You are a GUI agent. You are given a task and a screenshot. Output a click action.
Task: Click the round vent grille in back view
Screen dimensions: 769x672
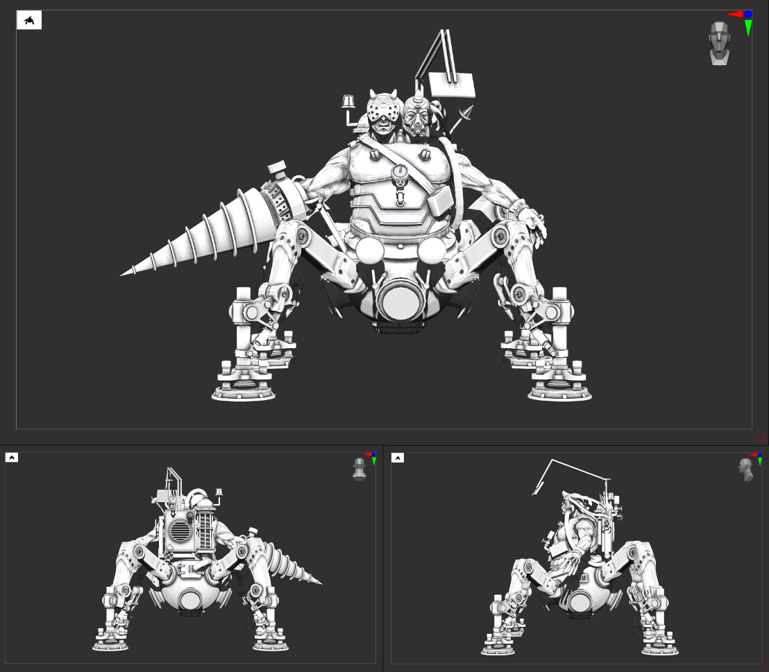180,532
